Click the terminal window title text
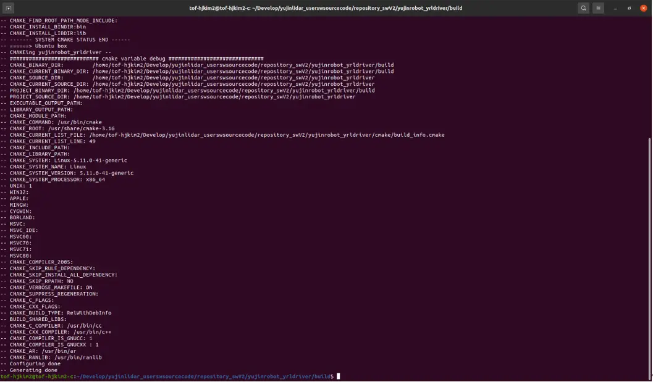 tap(326, 8)
